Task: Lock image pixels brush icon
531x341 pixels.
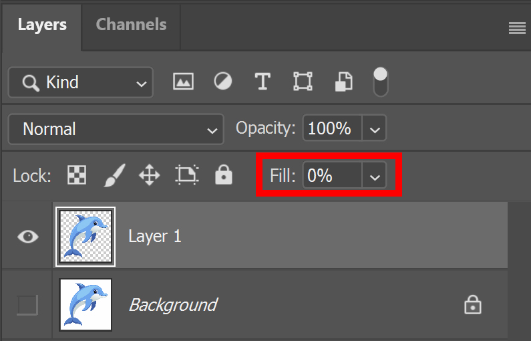Action: click(114, 175)
